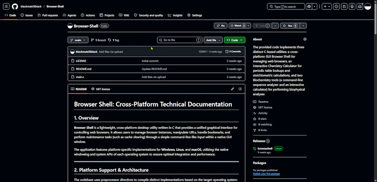Click the MIT license scale icon in About

click(254, 107)
